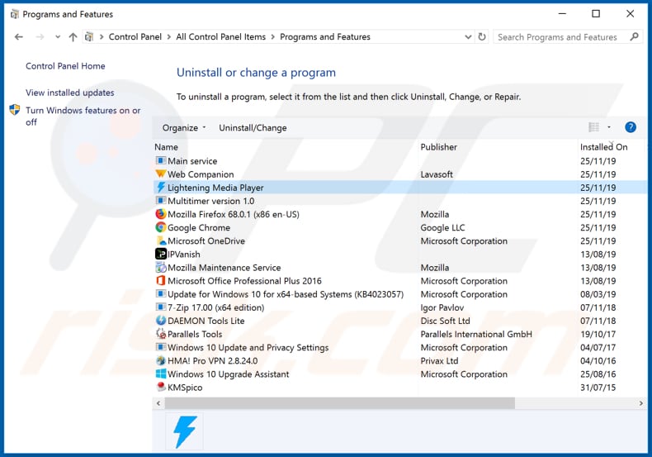The image size is (652, 457).
Task: Click the large lightning bolt preview thumbnail
Action: [x=184, y=431]
